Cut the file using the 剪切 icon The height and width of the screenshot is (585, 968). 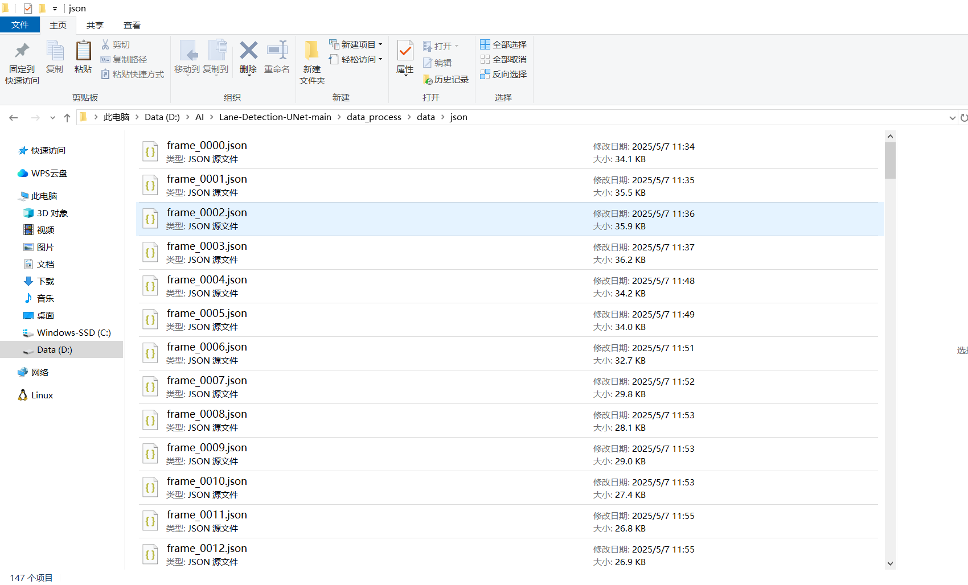(x=117, y=44)
